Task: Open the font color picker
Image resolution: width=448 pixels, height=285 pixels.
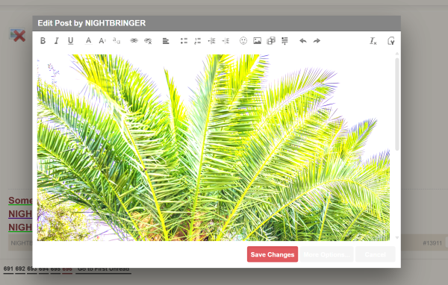Action: pyautogui.click(x=89, y=41)
